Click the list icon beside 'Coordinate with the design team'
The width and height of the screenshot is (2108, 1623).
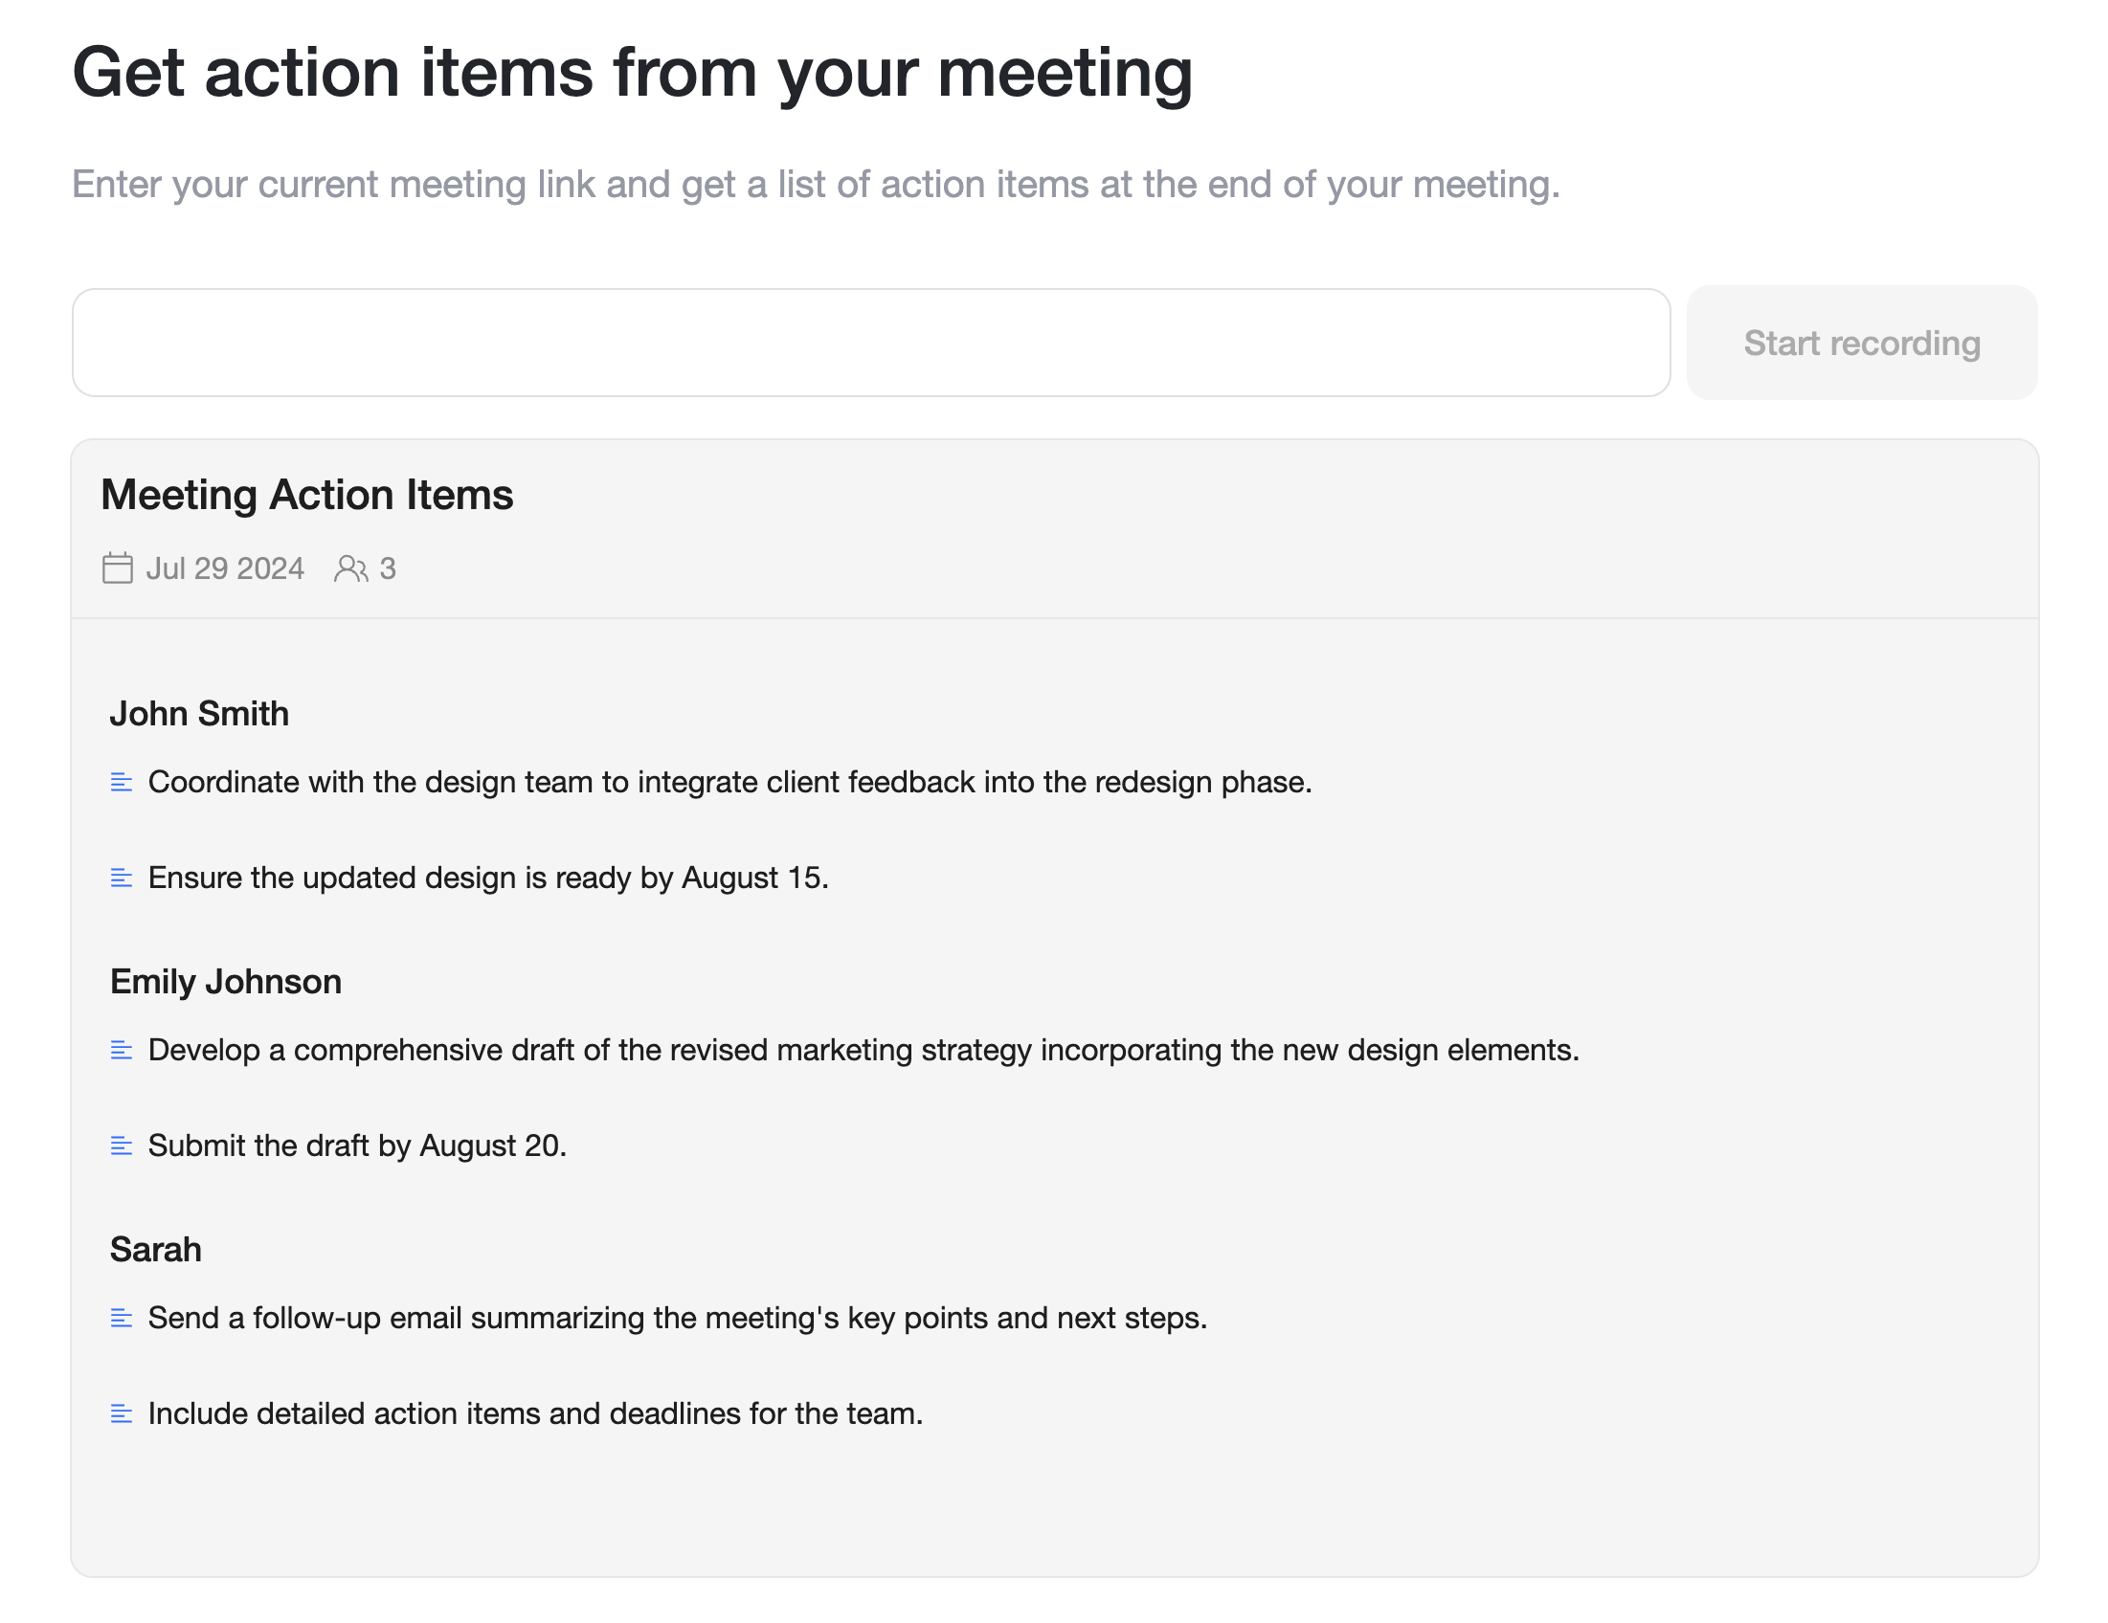tap(122, 782)
